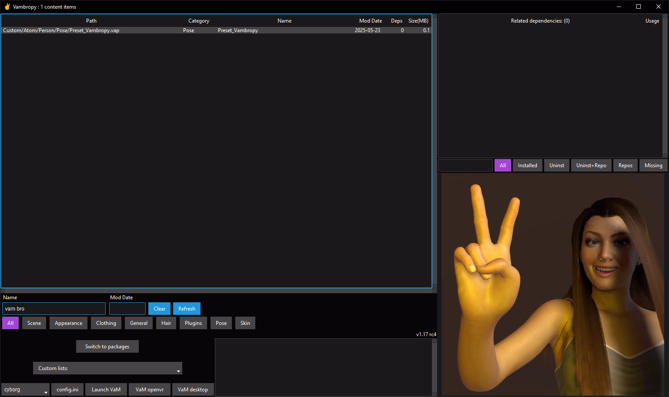Sort list by Name column header

pyautogui.click(x=284, y=20)
